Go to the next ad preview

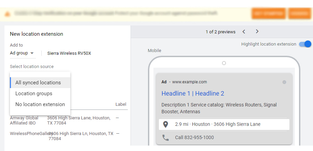[x=257, y=32]
